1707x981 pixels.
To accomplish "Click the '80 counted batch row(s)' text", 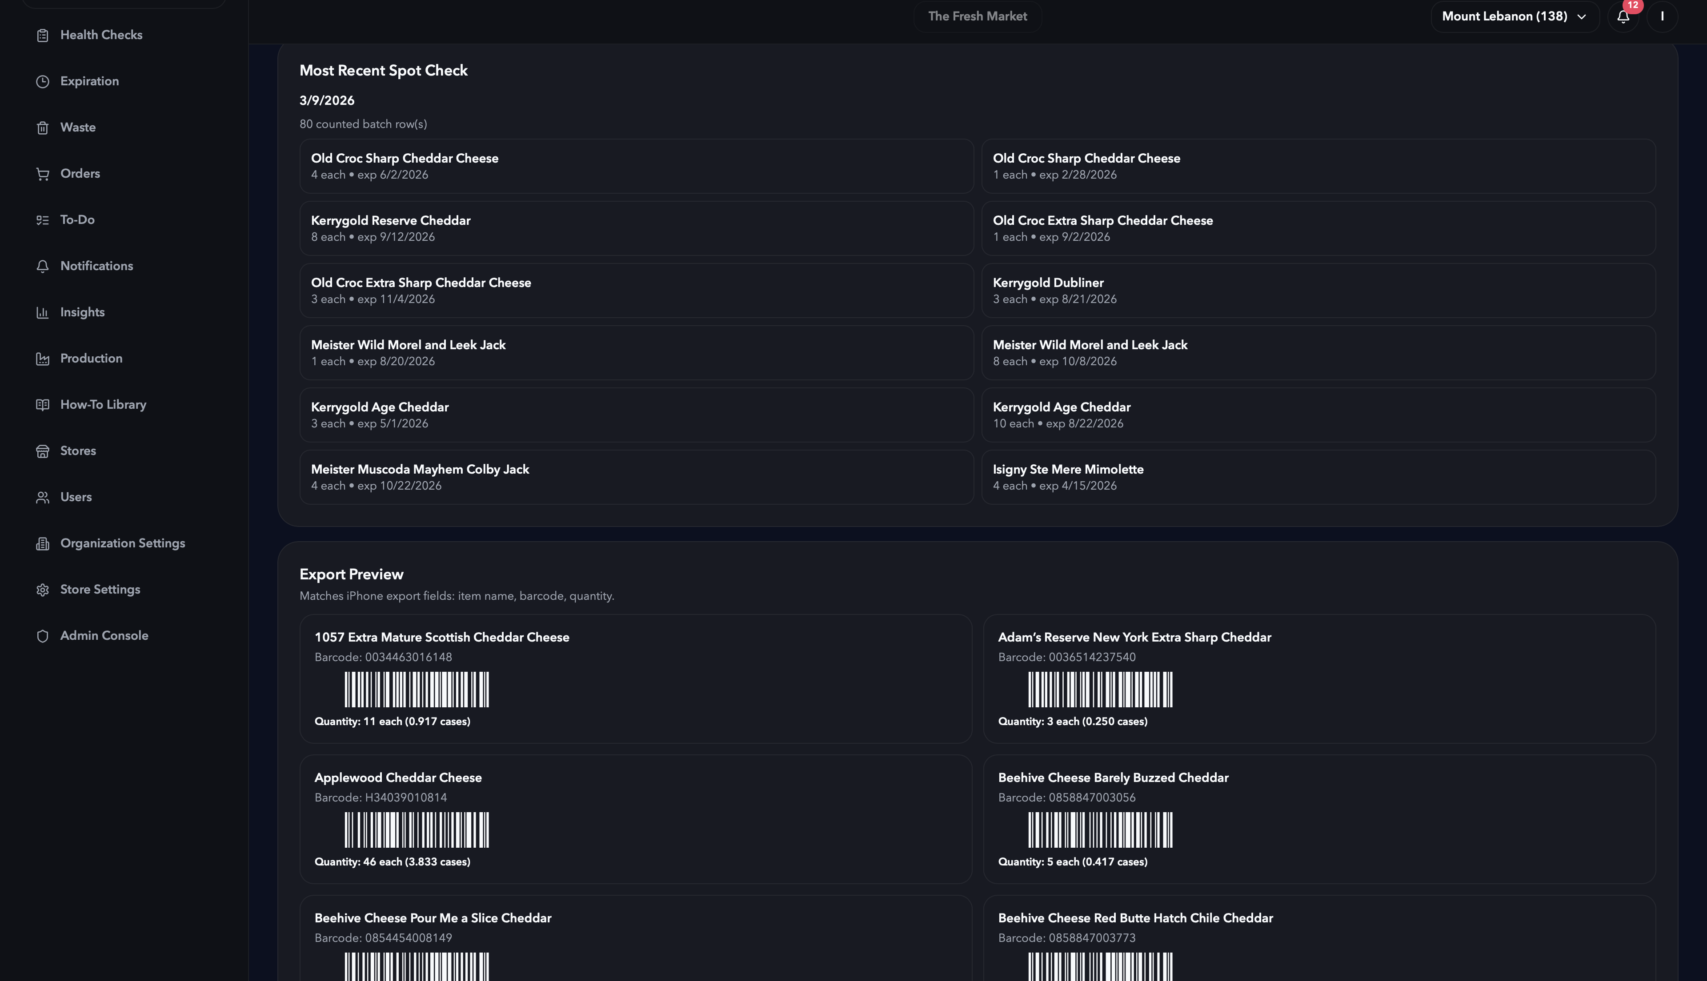I will click(x=363, y=125).
